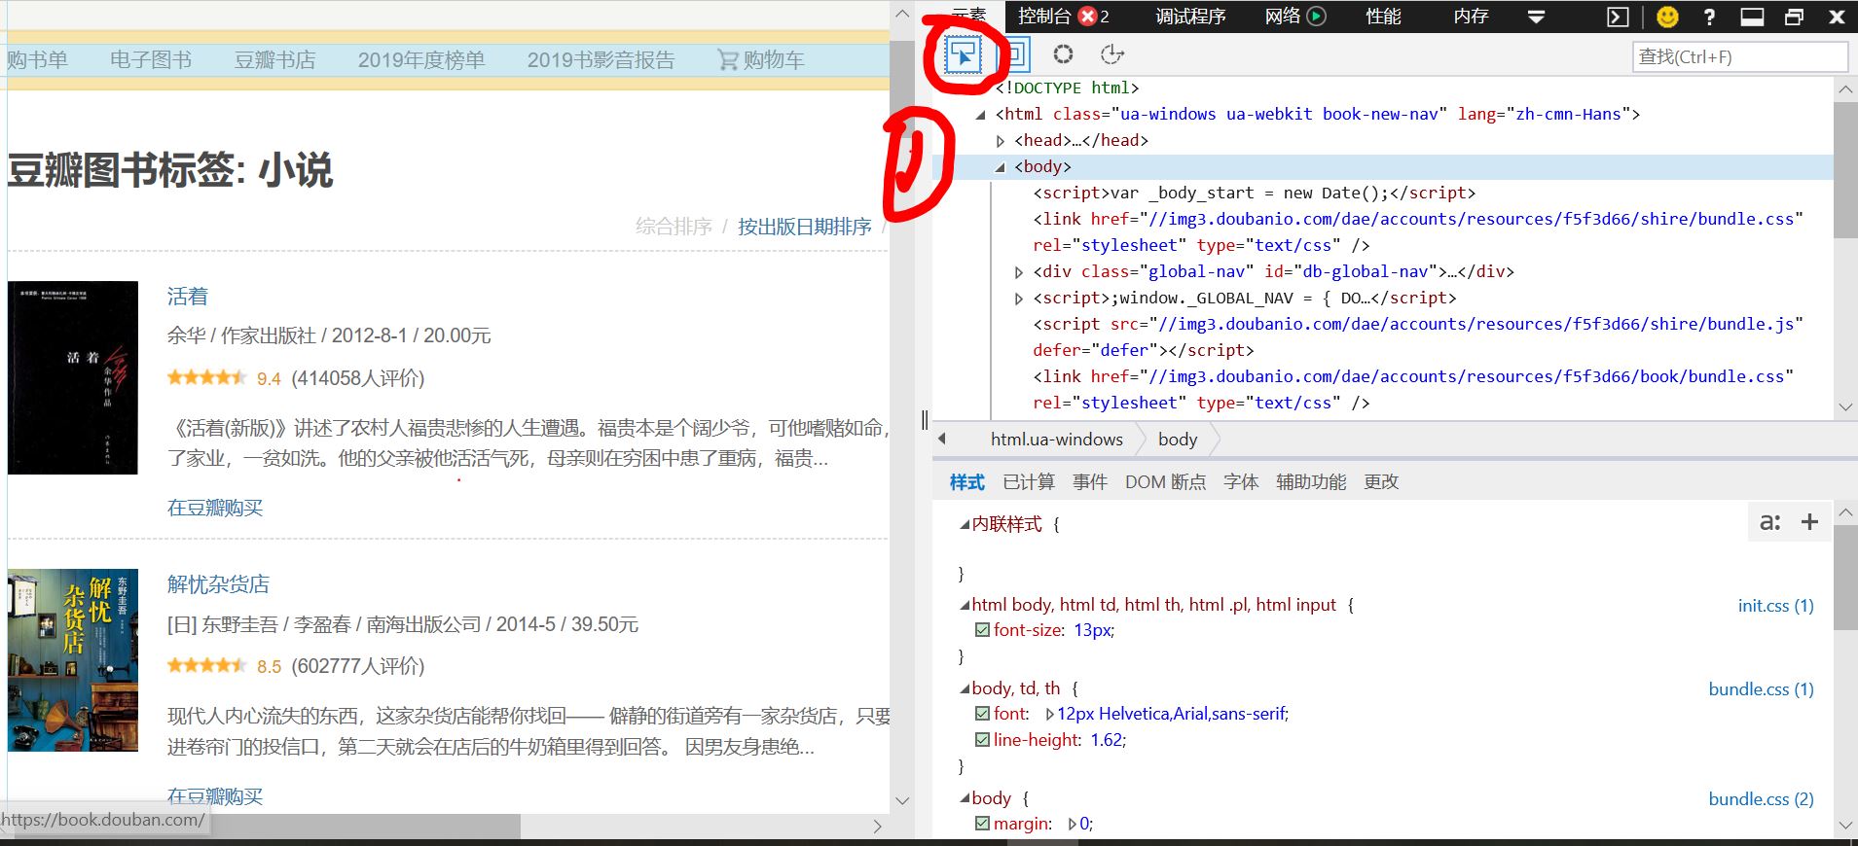Viewport: 1858px width, 846px height.
Task: Click the smiley feedback icon
Action: point(1667,17)
